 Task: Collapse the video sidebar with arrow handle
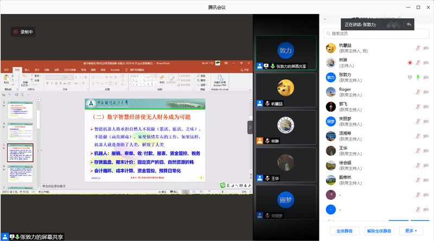pyautogui.click(x=250, y=126)
